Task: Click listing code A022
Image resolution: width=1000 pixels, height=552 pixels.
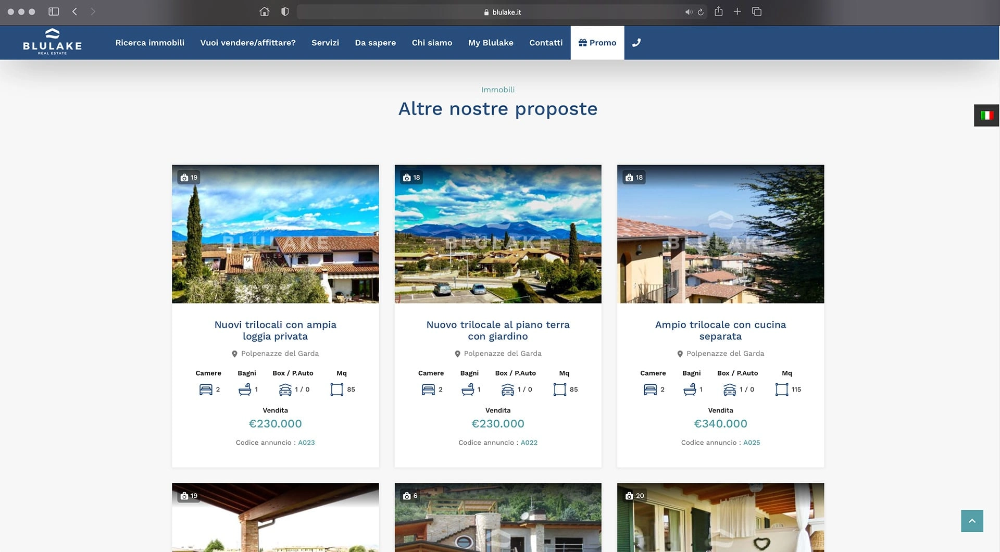Action: tap(529, 443)
